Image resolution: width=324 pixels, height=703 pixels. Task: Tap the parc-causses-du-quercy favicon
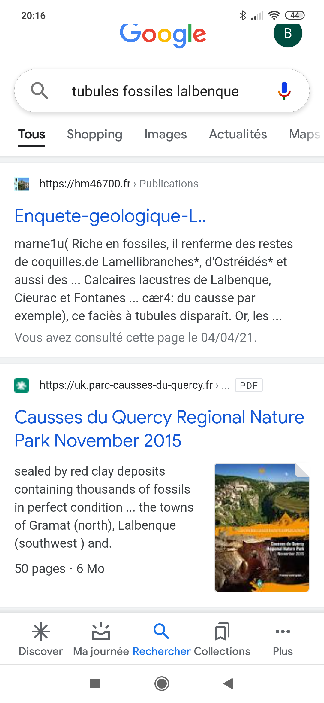pos(22,385)
